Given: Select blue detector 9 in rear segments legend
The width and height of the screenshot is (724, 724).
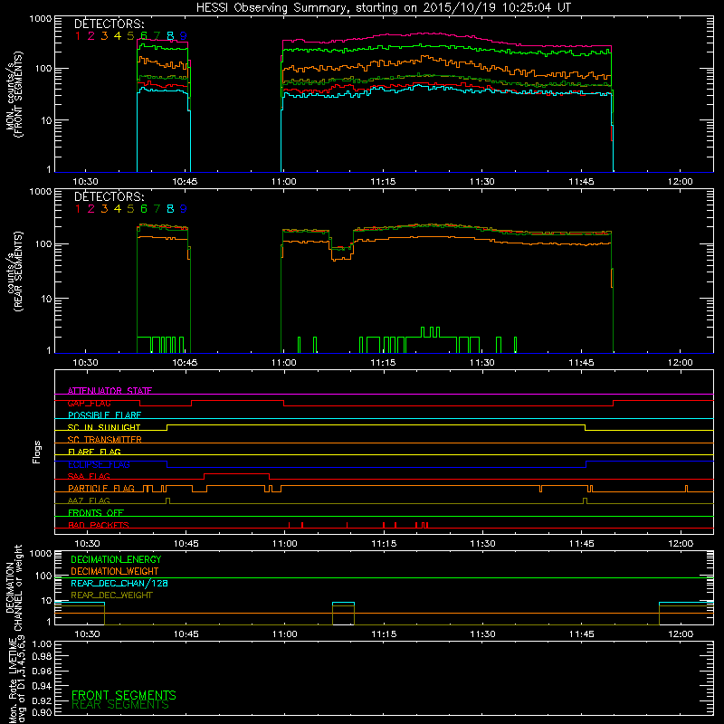Looking at the screenshot, I should click(x=184, y=209).
